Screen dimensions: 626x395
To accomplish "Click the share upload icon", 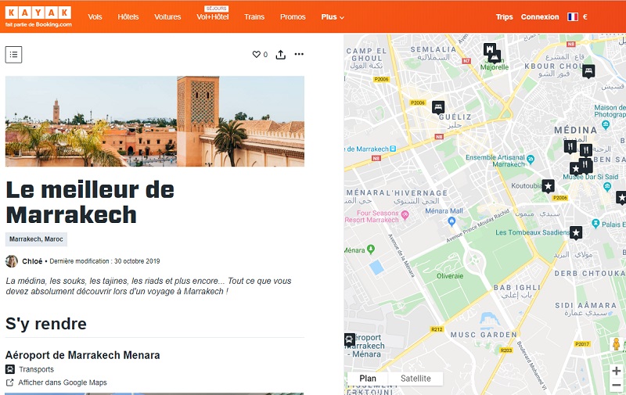I will coord(280,55).
